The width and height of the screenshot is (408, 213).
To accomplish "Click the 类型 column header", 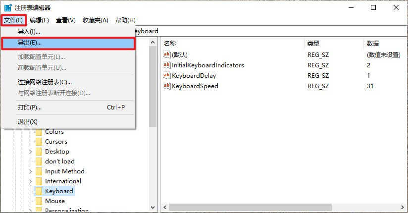I will click(x=313, y=44).
